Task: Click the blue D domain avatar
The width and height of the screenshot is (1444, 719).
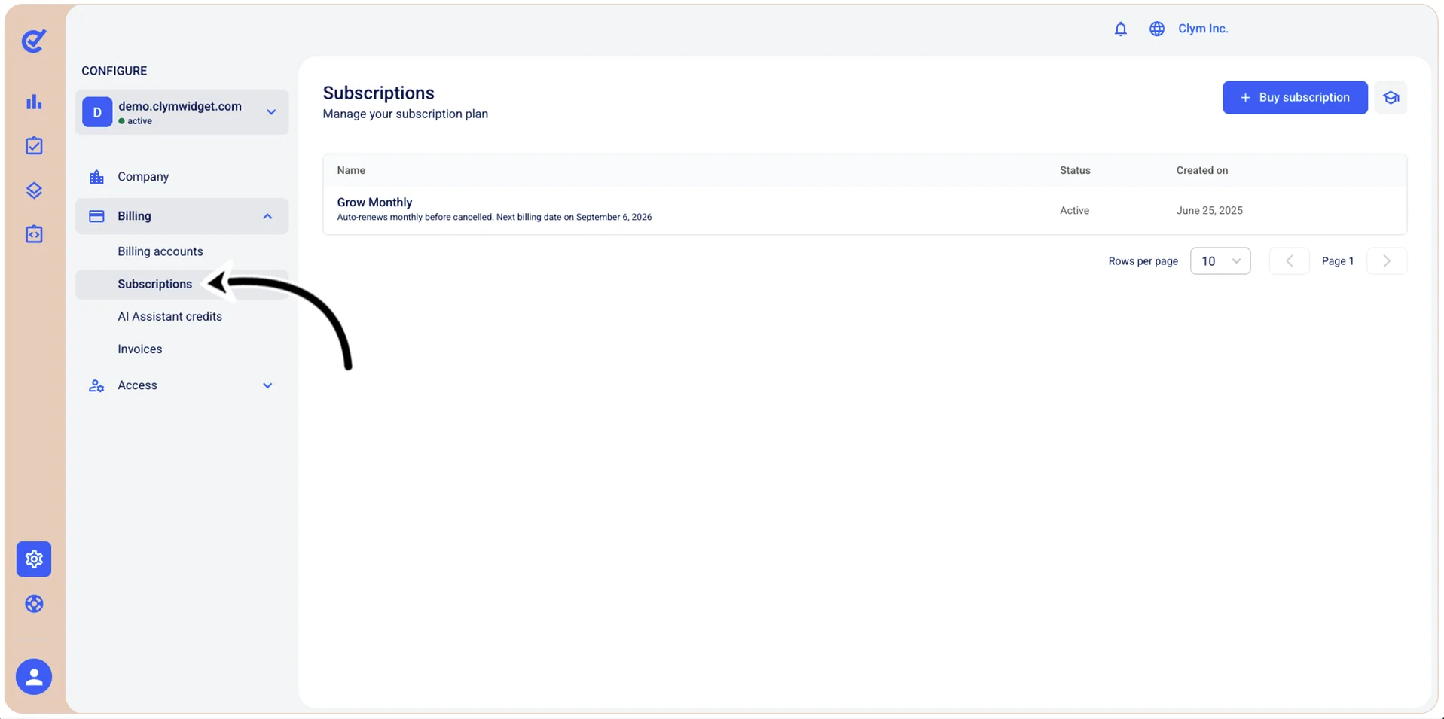Action: point(97,112)
